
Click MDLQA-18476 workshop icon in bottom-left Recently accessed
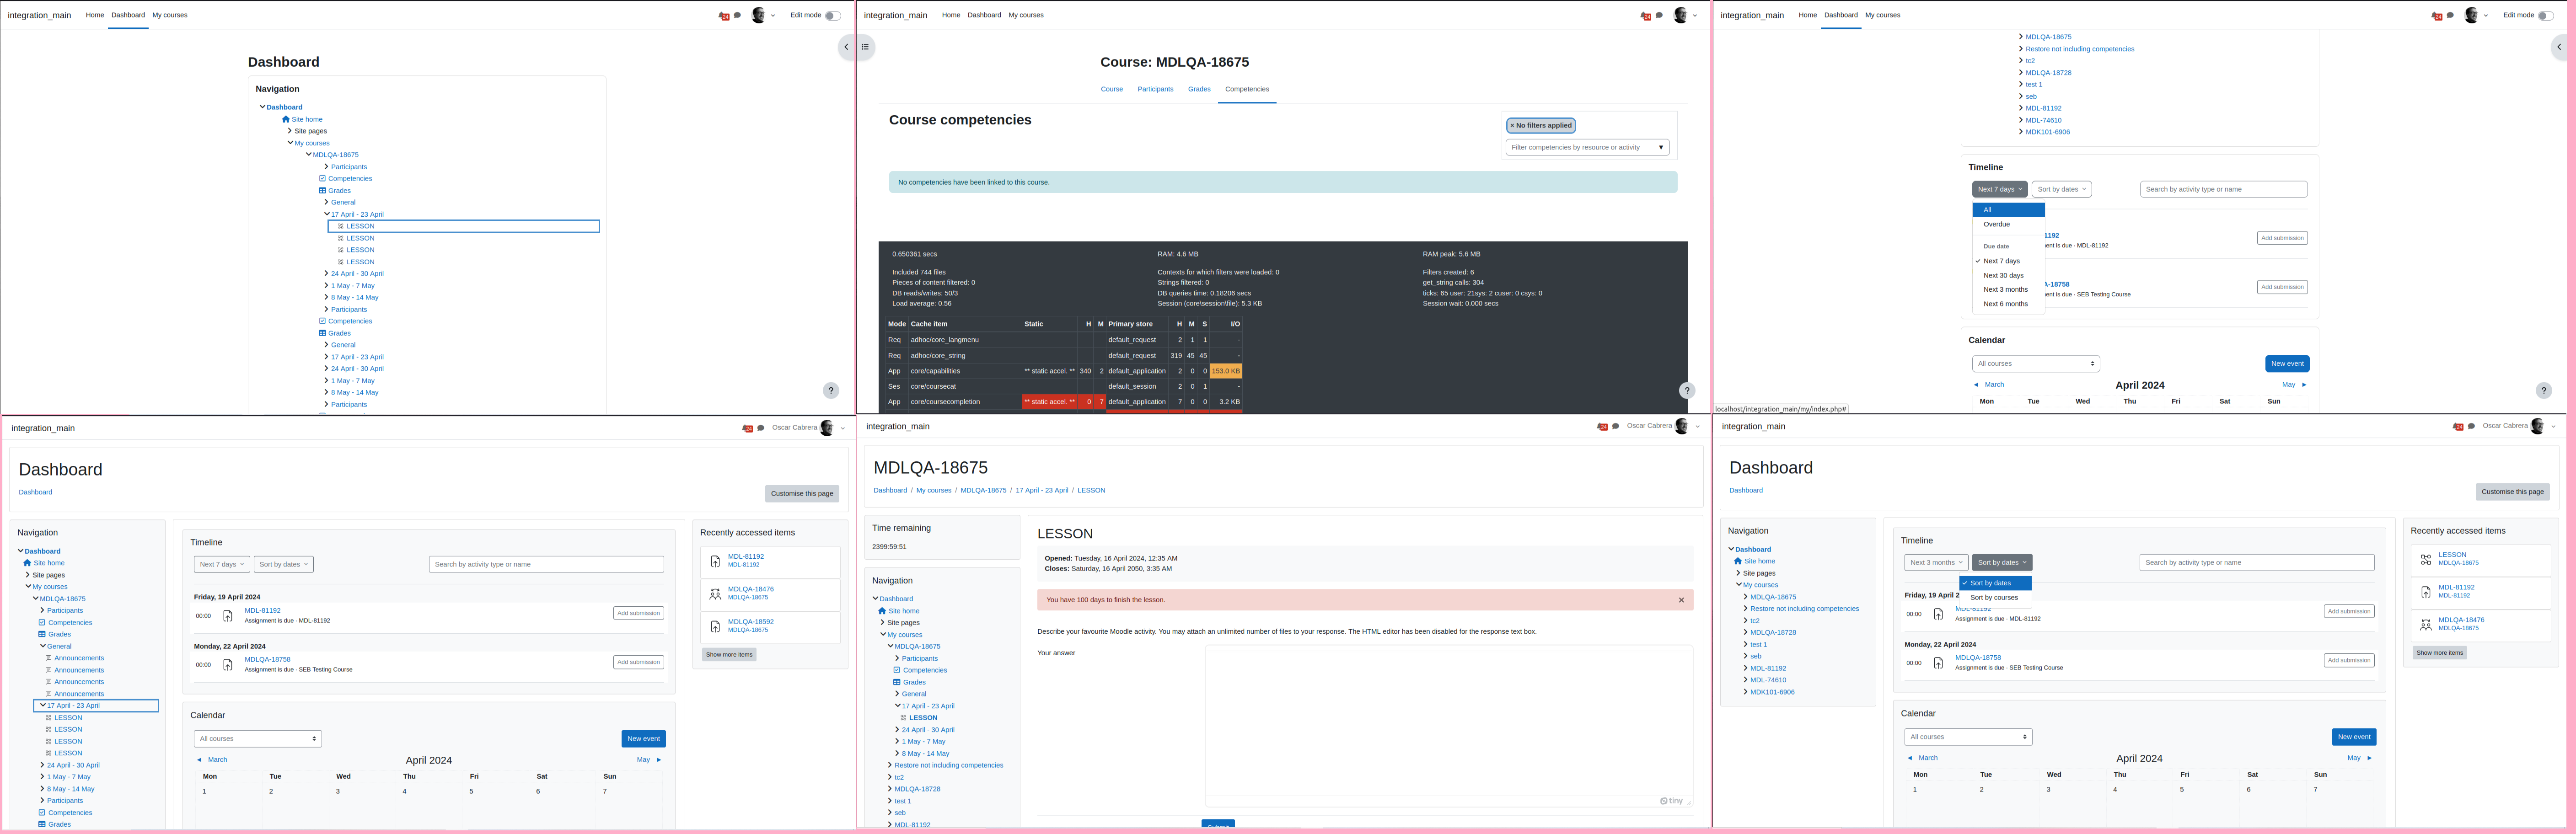715,594
